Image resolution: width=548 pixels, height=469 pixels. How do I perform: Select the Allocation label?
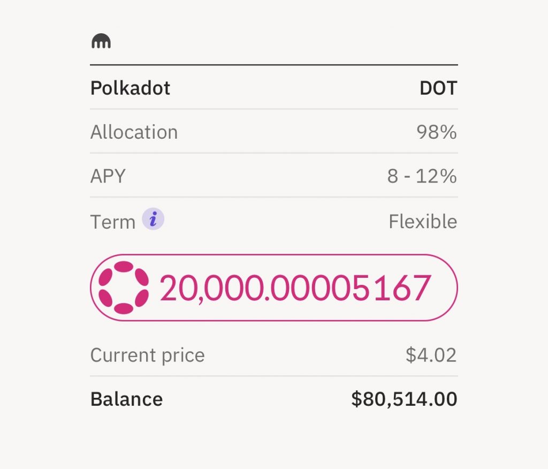(x=134, y=132)
